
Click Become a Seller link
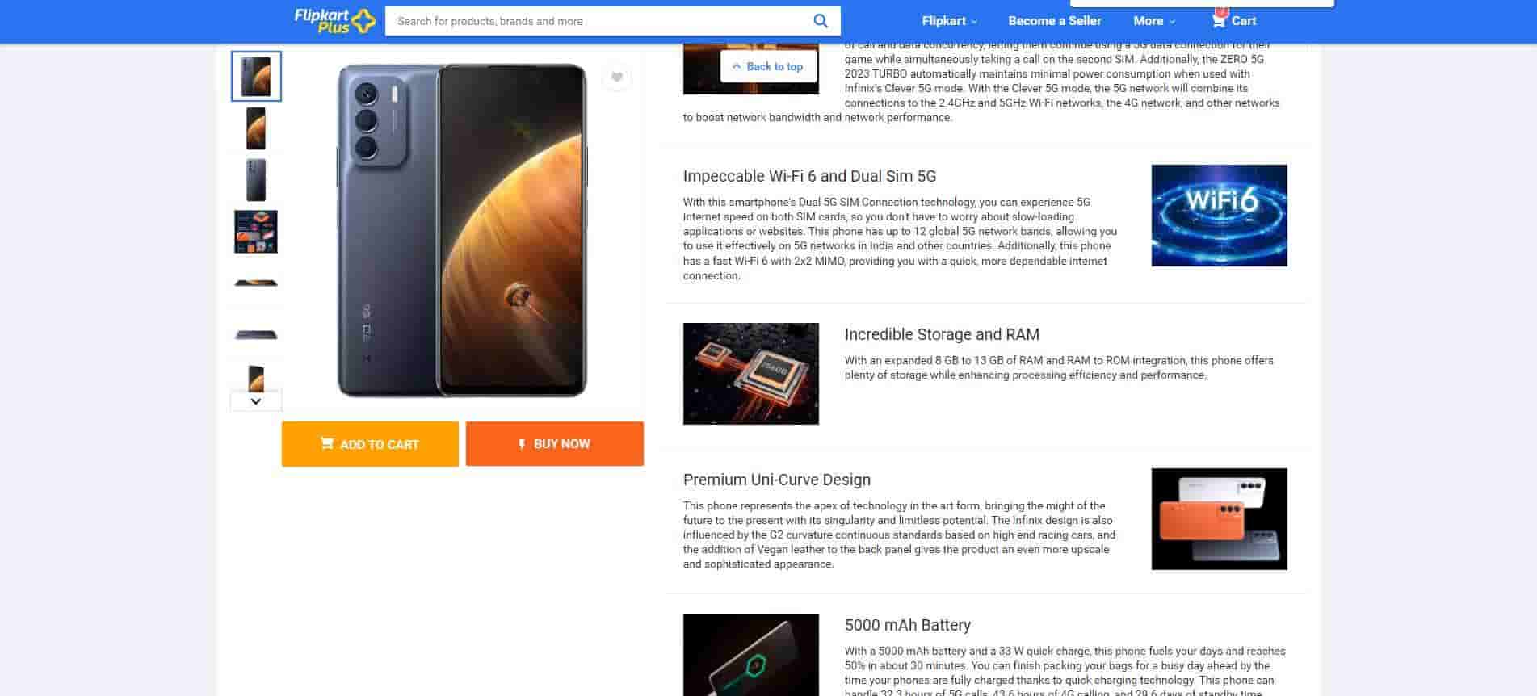[x=1054, y=21]
